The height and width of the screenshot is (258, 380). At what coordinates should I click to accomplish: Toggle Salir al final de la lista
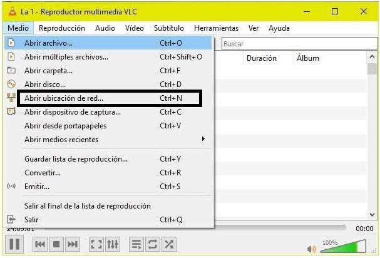click(108, 206)
